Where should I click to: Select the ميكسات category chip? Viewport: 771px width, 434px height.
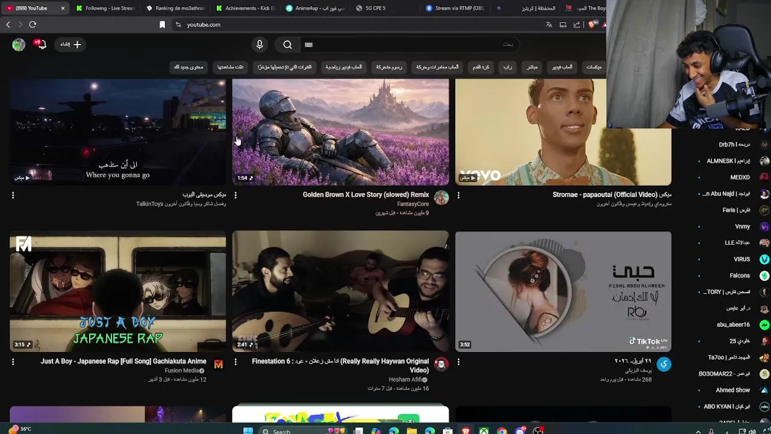(594, 67)
